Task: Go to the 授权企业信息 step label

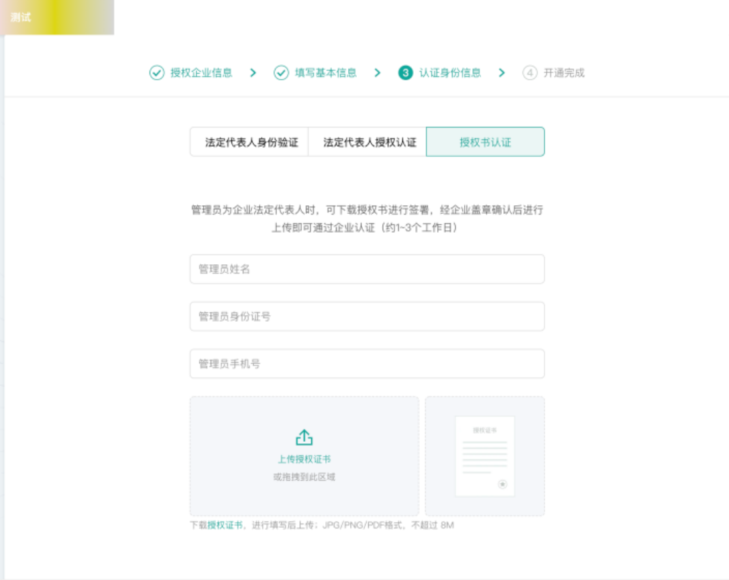Action: point(201,73)
